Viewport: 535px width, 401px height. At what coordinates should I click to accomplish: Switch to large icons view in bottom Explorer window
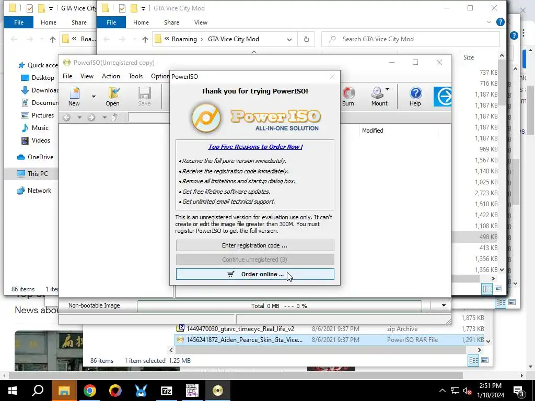click(485, 360)
